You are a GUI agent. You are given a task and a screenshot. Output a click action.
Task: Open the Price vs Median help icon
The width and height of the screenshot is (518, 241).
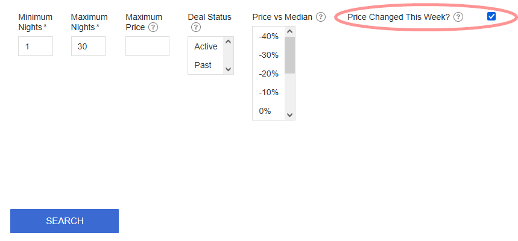(x=320, y=17)
